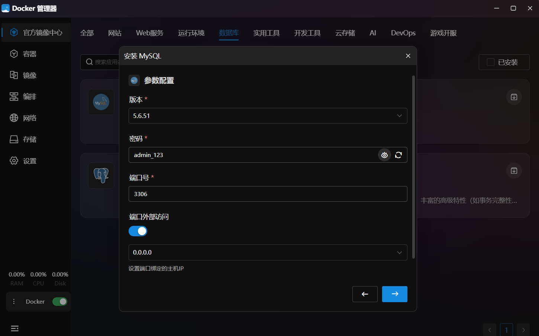Switch to the 全部 category tab
The width and height of the screenshot is (539, 336).
coord(87,33)
